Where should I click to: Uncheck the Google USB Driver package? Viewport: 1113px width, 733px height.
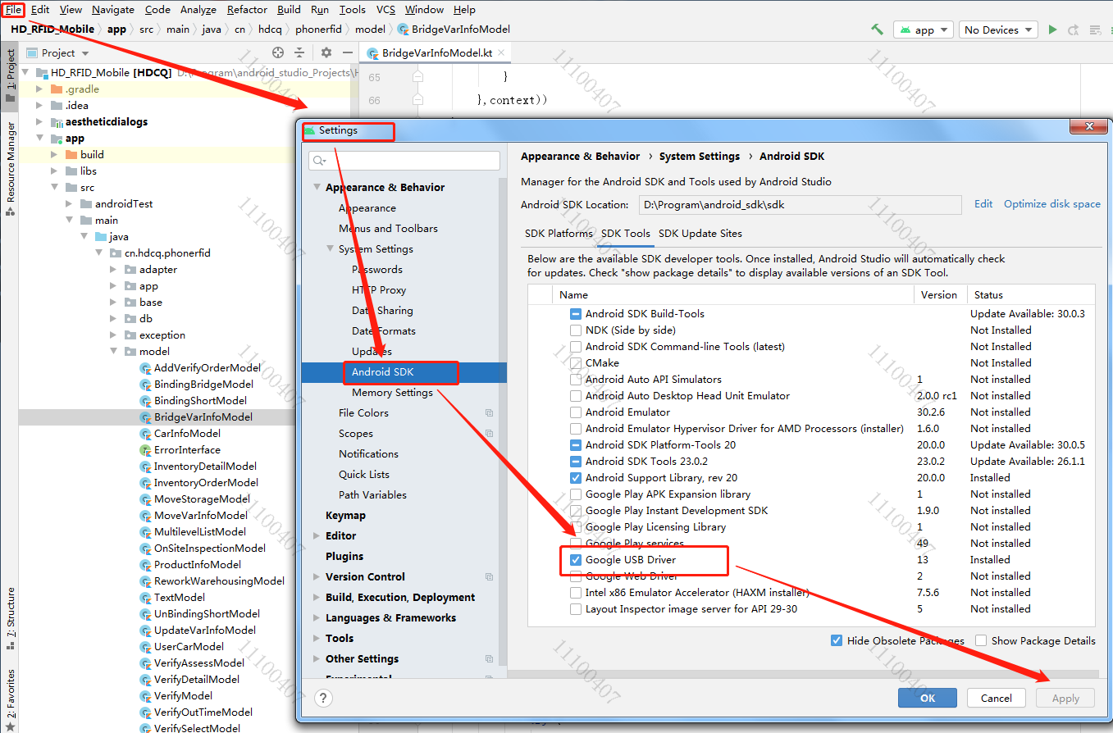point(577,560)
